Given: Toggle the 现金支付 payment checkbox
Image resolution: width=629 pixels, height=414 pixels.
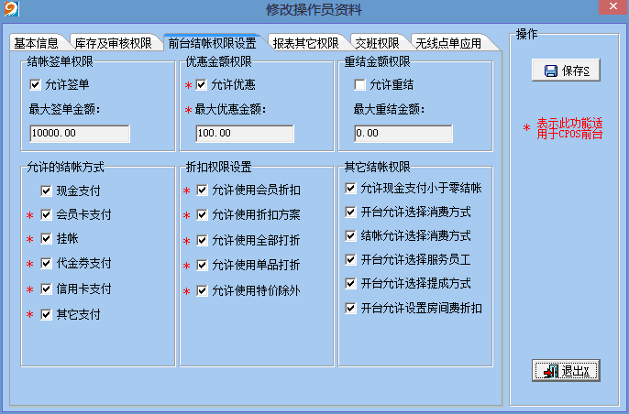Looking at the screenshot, I should (x=47, y=191).
